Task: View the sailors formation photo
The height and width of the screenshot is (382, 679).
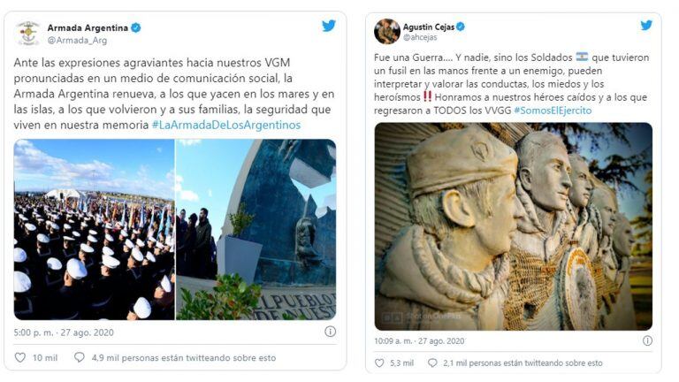Action: [x=95, y=230]
